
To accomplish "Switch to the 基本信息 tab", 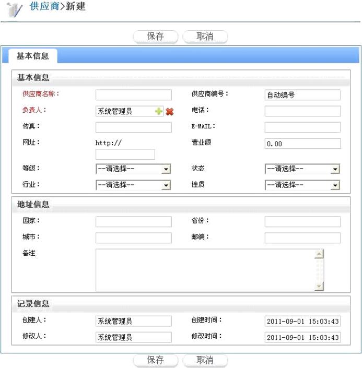I will (33, 56).
